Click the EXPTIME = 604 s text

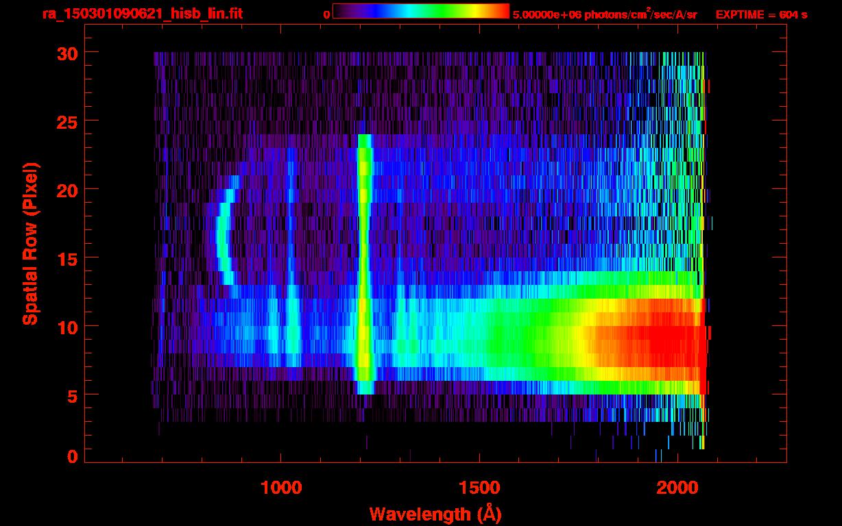click(x=761, y=14)
